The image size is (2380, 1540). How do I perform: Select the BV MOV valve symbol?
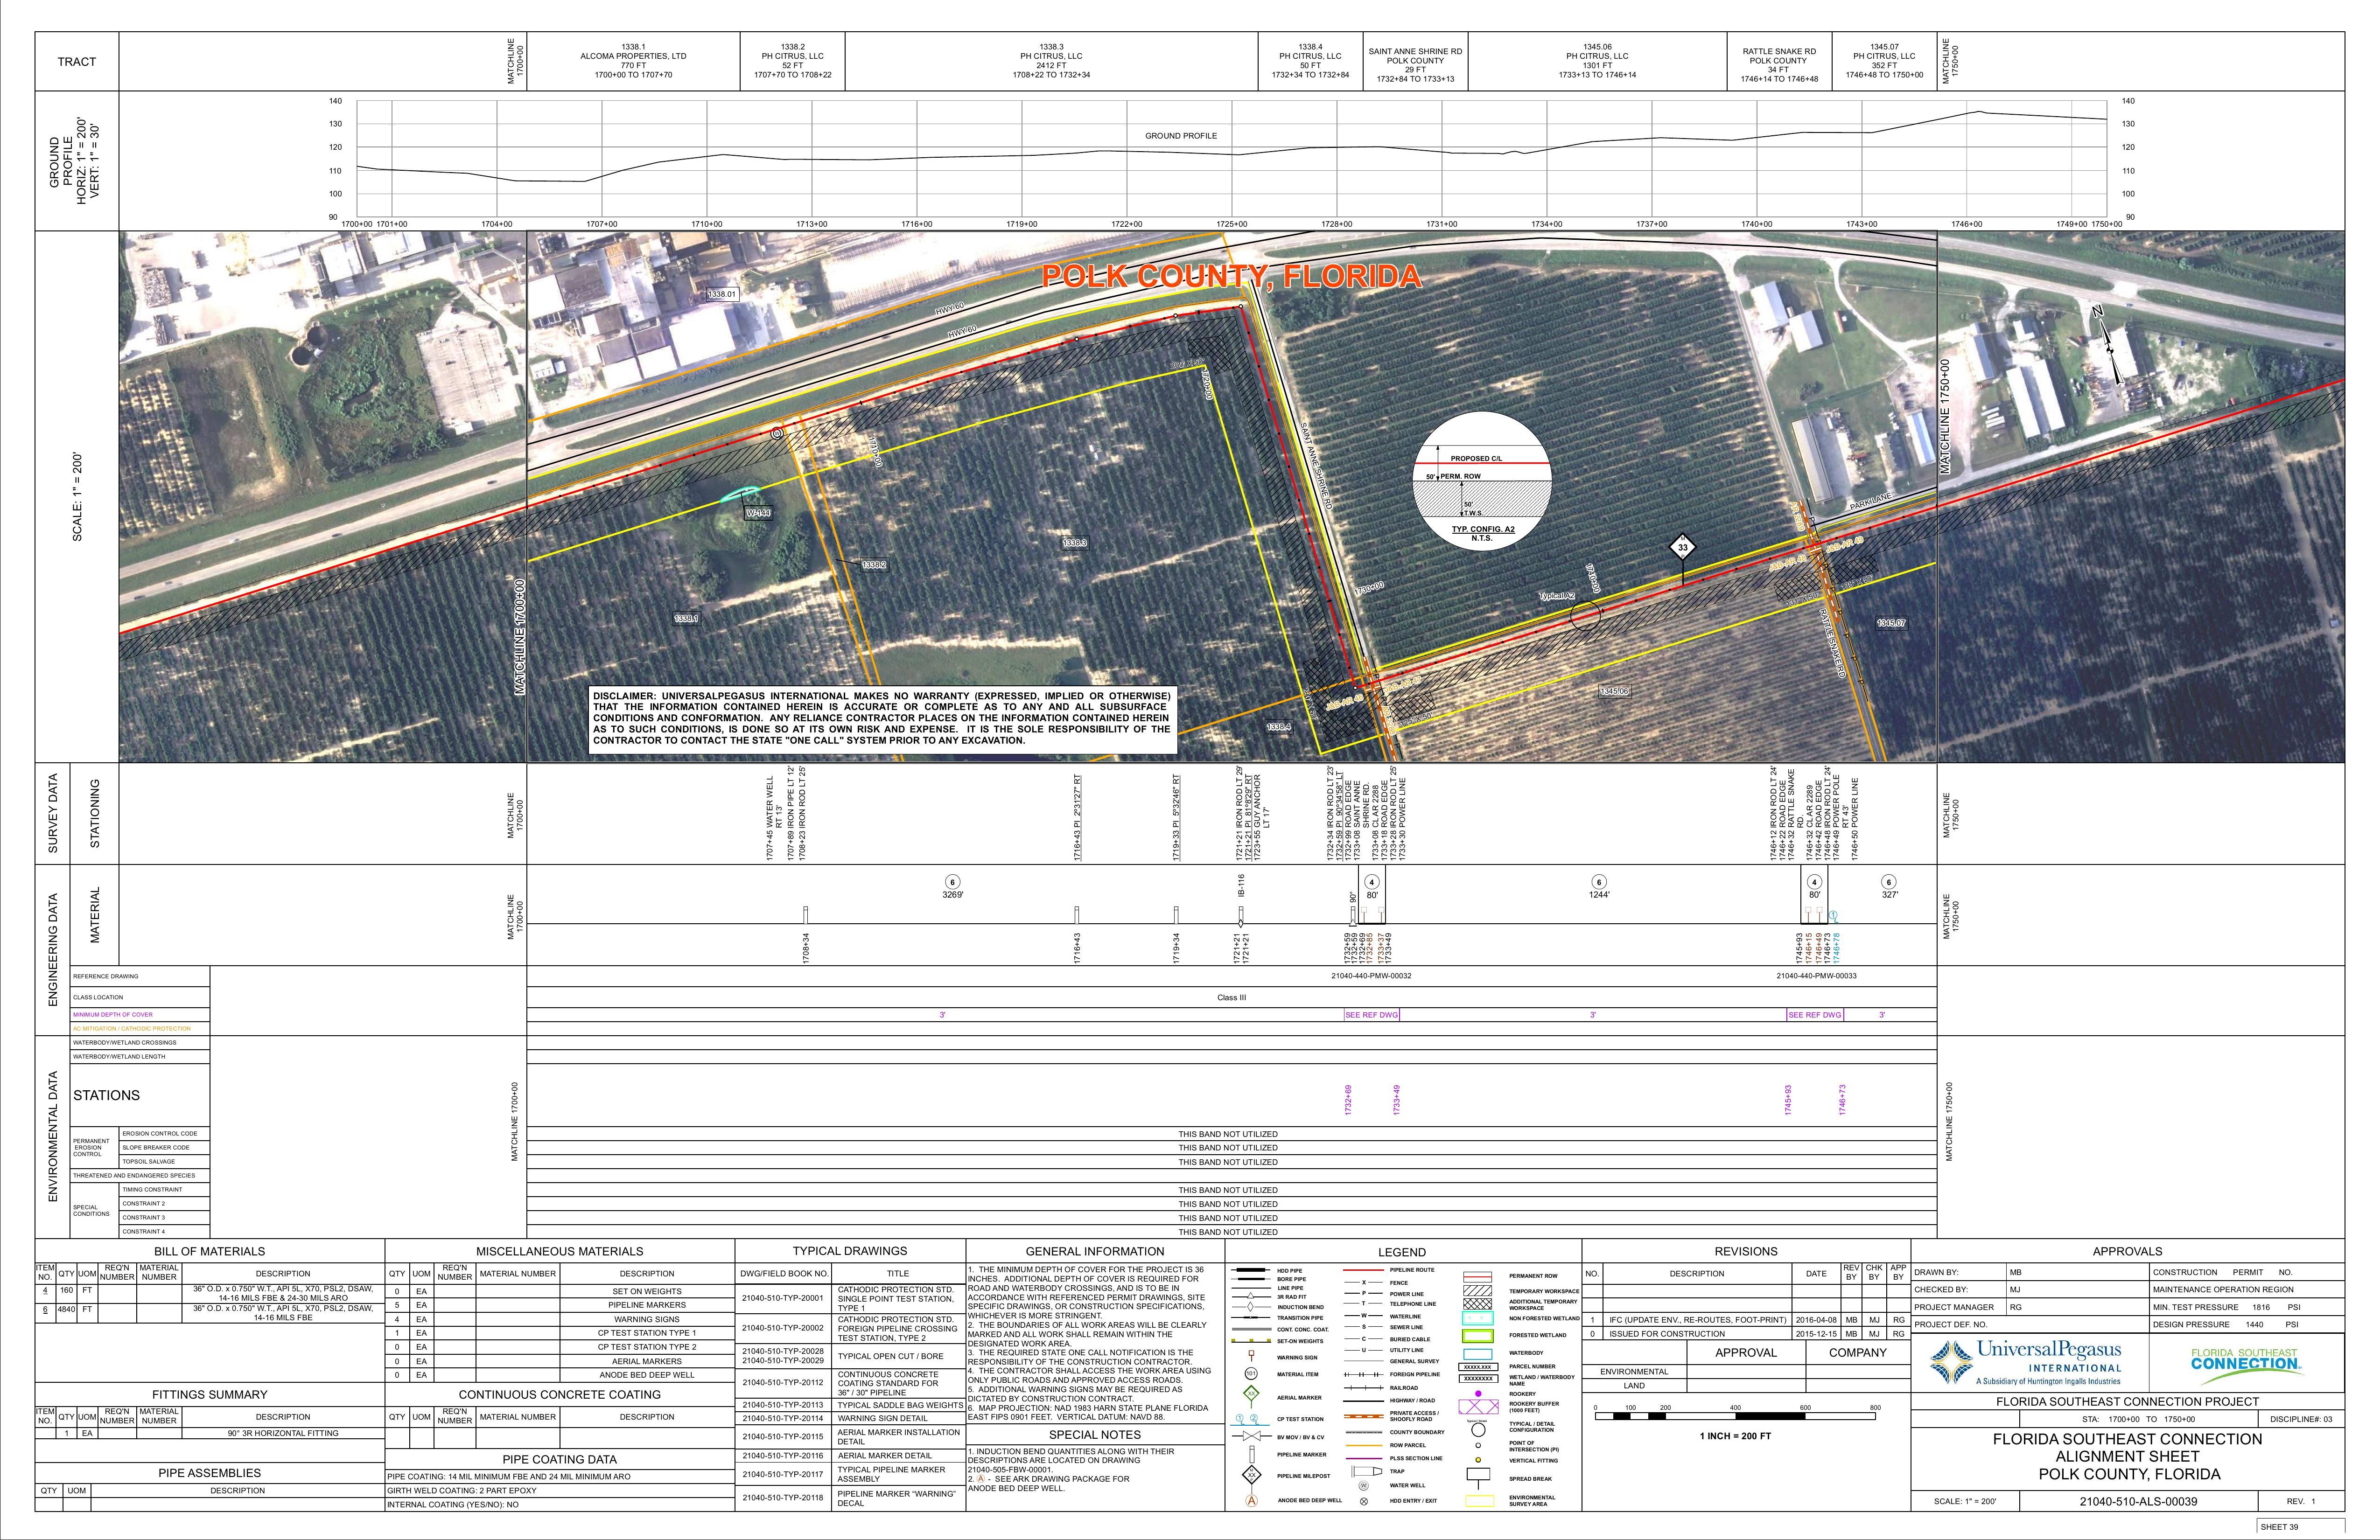click(x=1252, y=1437)
